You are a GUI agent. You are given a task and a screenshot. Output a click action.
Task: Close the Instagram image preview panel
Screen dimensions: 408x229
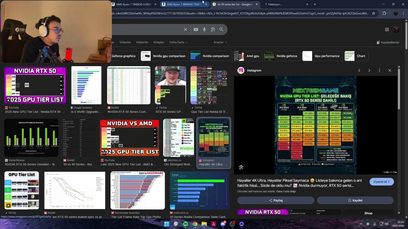(x=390, y=70)
